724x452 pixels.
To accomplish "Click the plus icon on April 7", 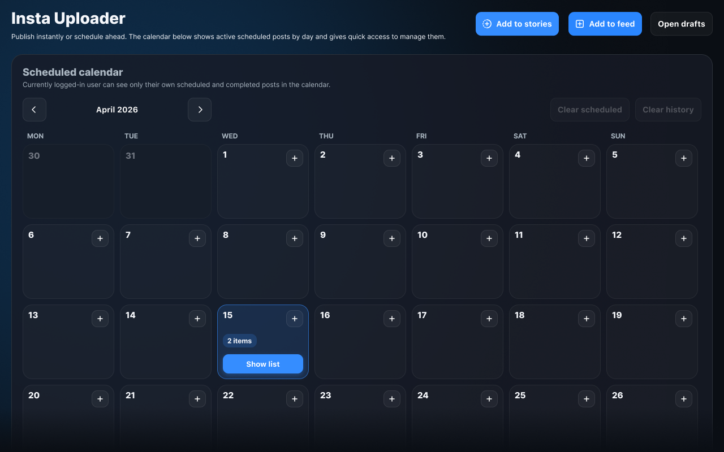I will tap(197, 238).
